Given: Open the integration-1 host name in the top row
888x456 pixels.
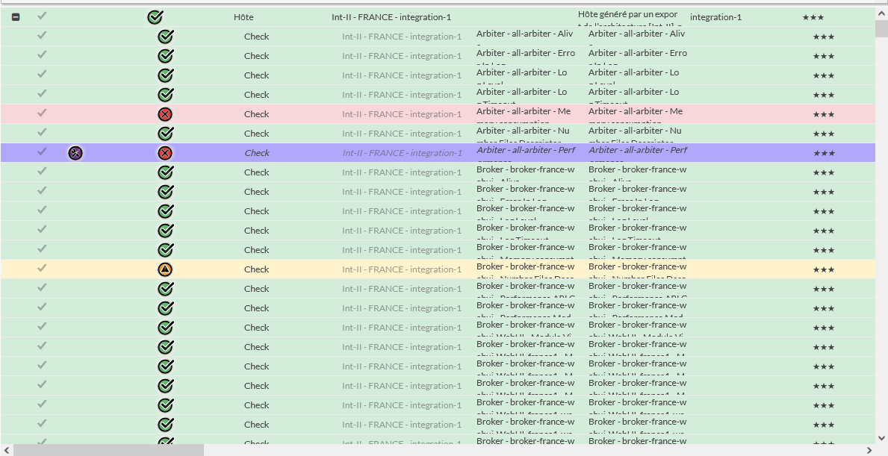Looking at the screenshot, I should (715, 17).
